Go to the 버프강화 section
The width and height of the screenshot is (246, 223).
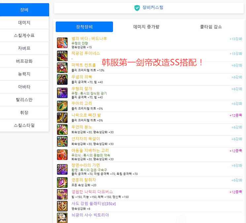coord(24,61)
